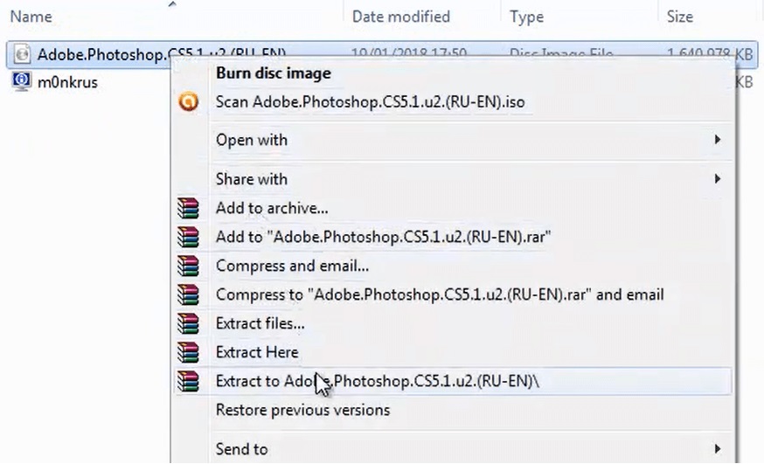Scan Adobe.Photoshop.CS5.1.u2.(RU-EN).iso with antivirus
The height and width of the screenshot is (464, 764).
(x=371, y=102)
